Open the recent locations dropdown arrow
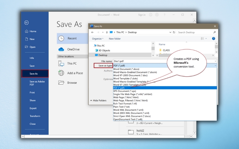This screenshot has height=149, width=239. pyautogui.click(x=103, y=32)
